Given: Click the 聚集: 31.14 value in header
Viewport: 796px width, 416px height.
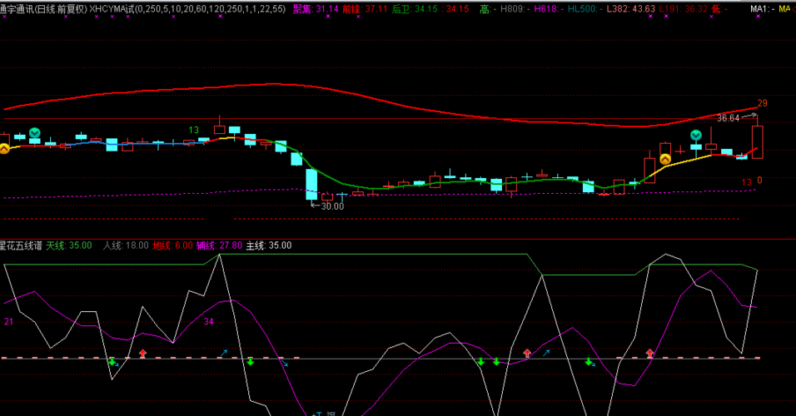Looking at the screenshot, I should pos(316,8).
